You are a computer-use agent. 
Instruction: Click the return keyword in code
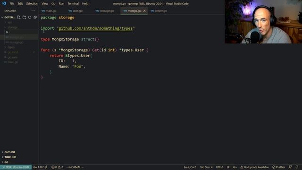point(57,56)
